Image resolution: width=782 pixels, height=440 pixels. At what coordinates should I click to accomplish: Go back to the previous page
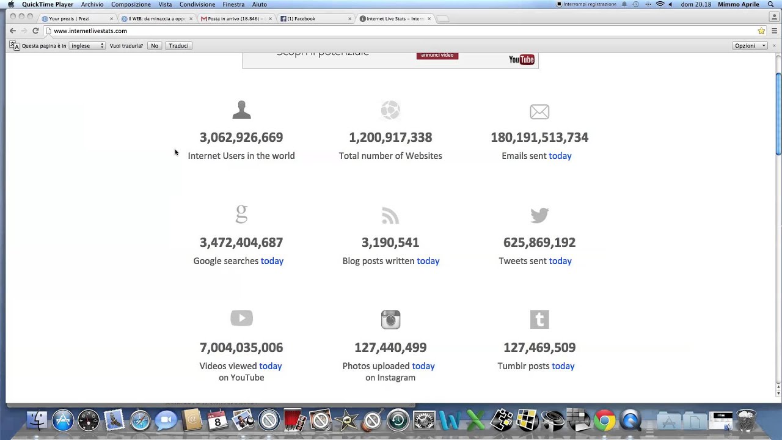click(x=12, y=31)
